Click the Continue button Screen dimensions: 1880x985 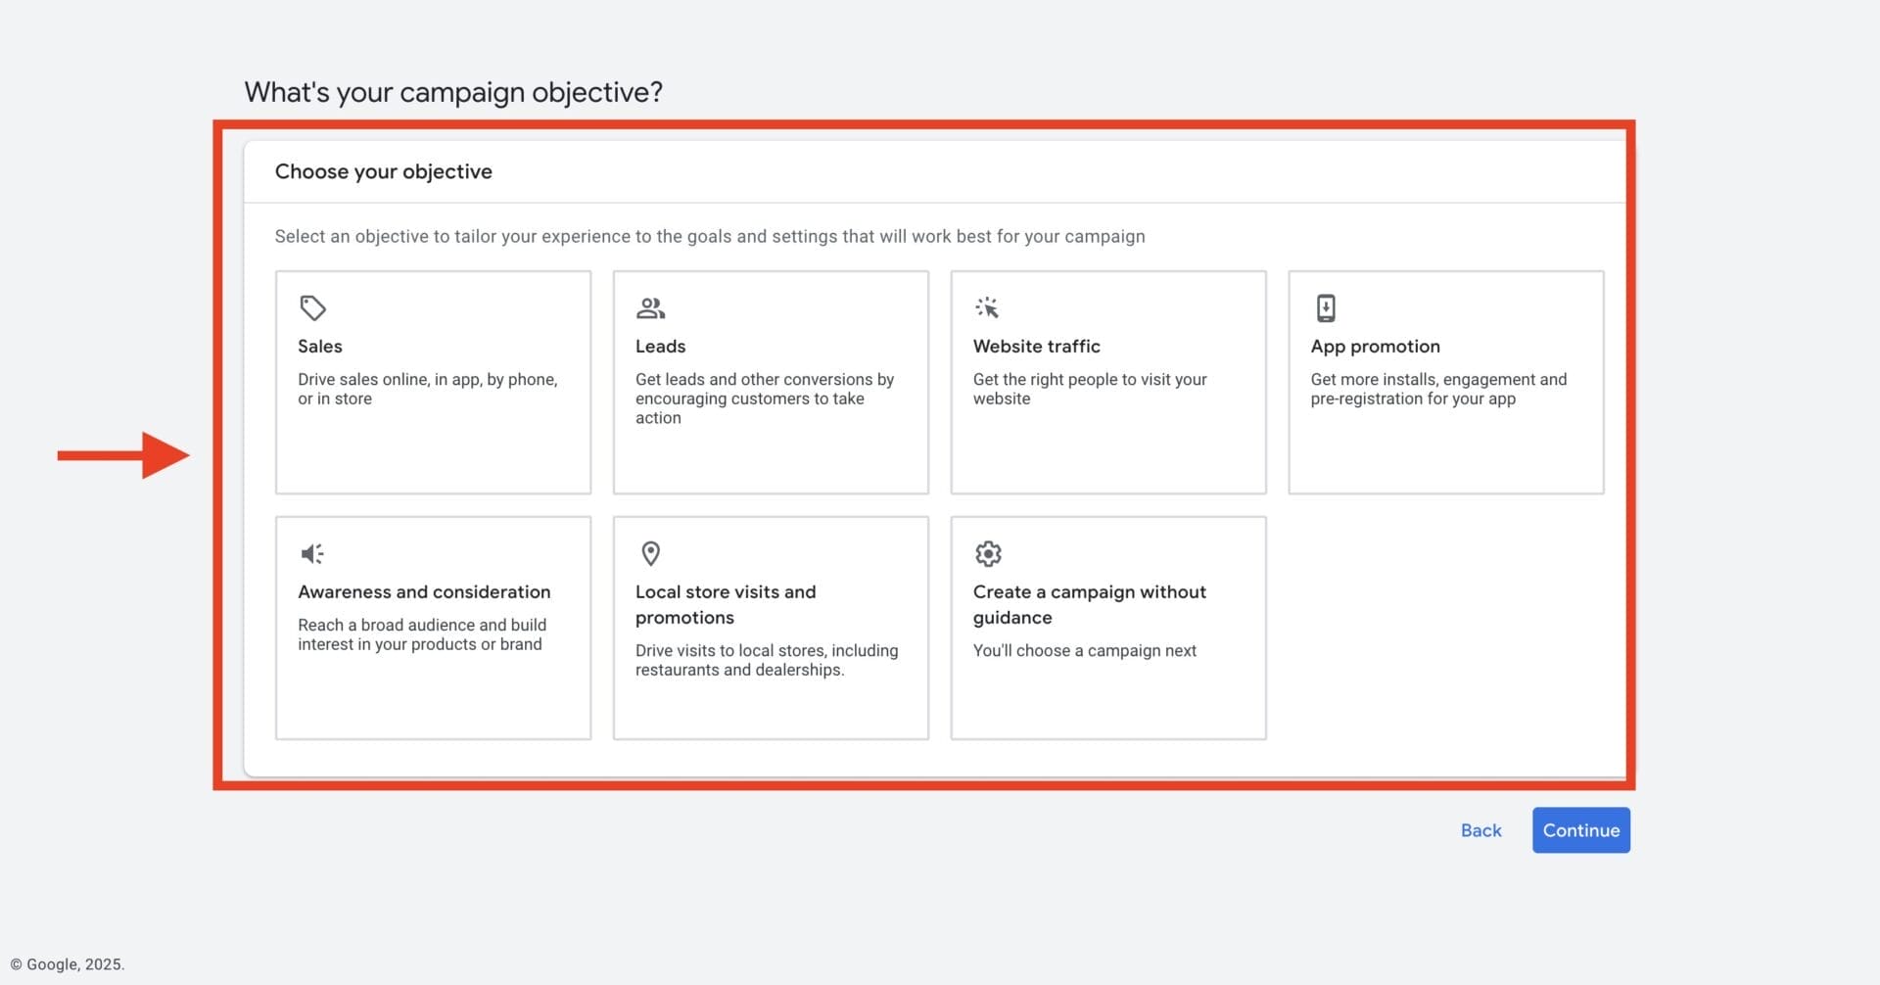[1581, 830]
